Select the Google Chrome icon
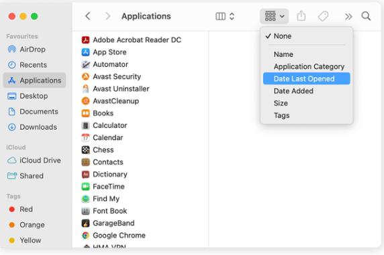Image resolution: width=384 pixels, height=255 pixels. click(85, 235)
